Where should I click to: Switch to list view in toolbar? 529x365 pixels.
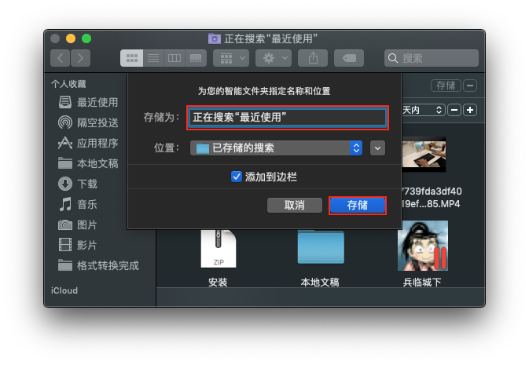coord(153,58)
